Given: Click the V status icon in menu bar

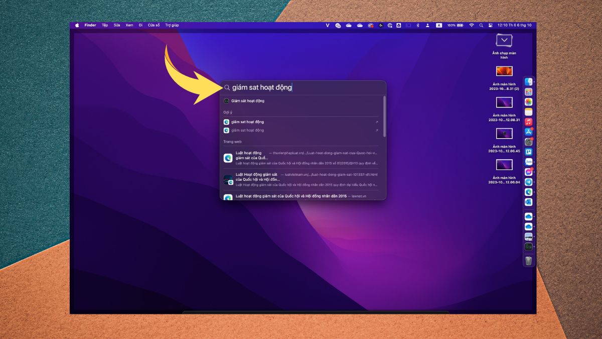Looking at the screenshot, I should coord(328,25).
